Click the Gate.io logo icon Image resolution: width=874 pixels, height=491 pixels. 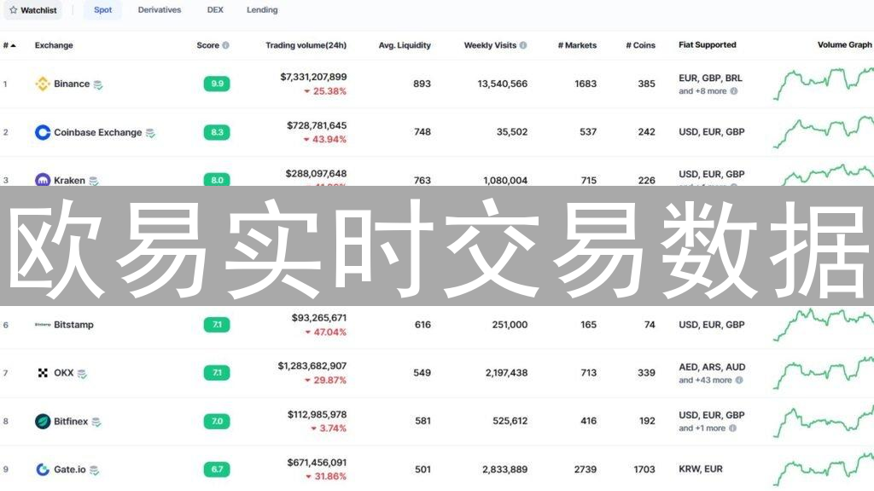pyautogui.click(x=43, y=470)
